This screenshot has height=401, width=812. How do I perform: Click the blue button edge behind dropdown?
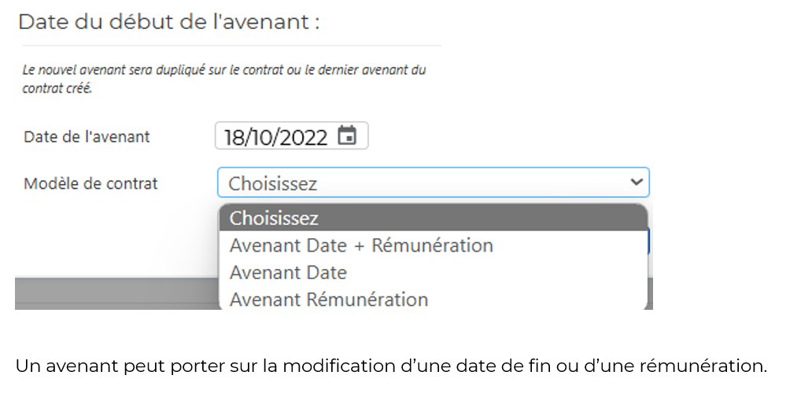(x=649, y=242)
